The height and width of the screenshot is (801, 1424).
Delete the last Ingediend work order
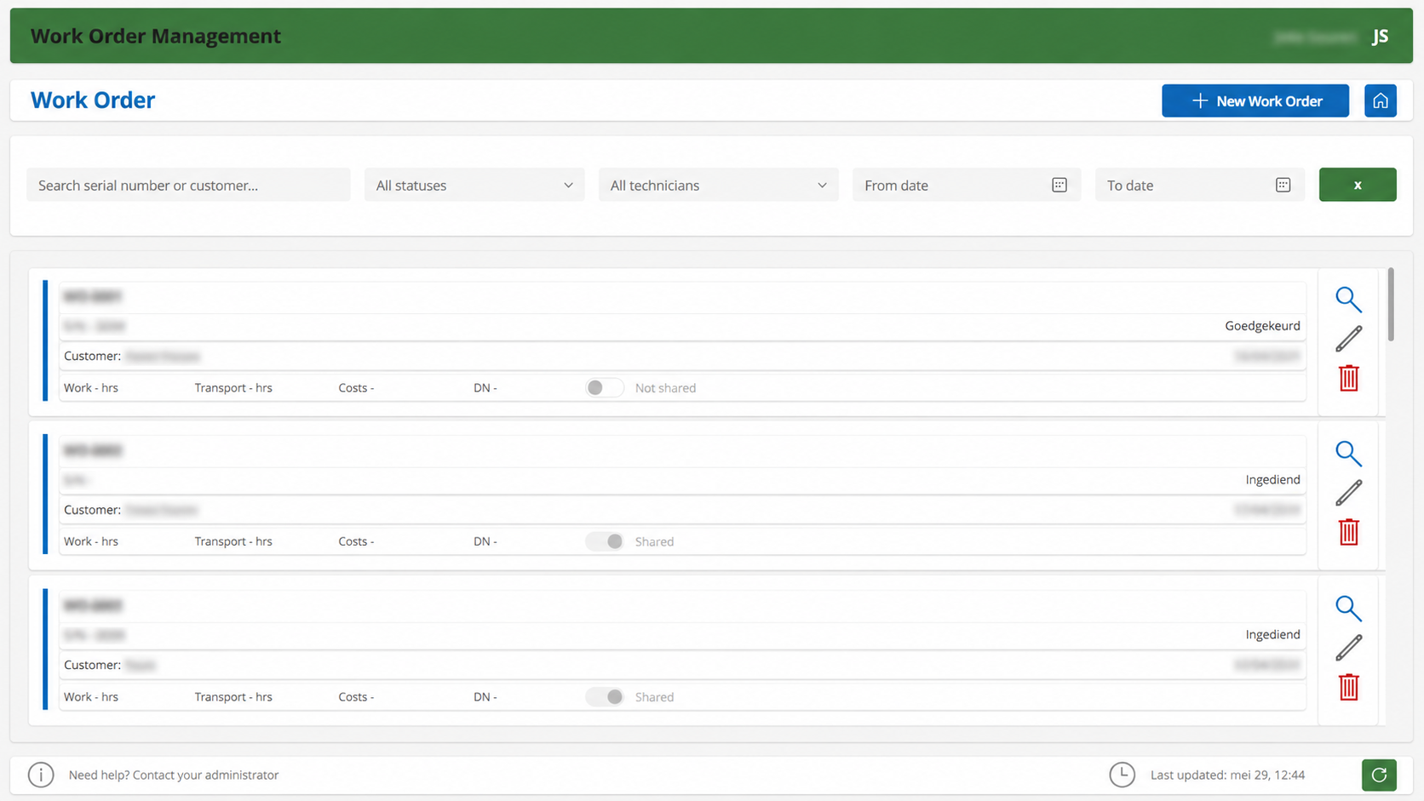pos(1348,687)
